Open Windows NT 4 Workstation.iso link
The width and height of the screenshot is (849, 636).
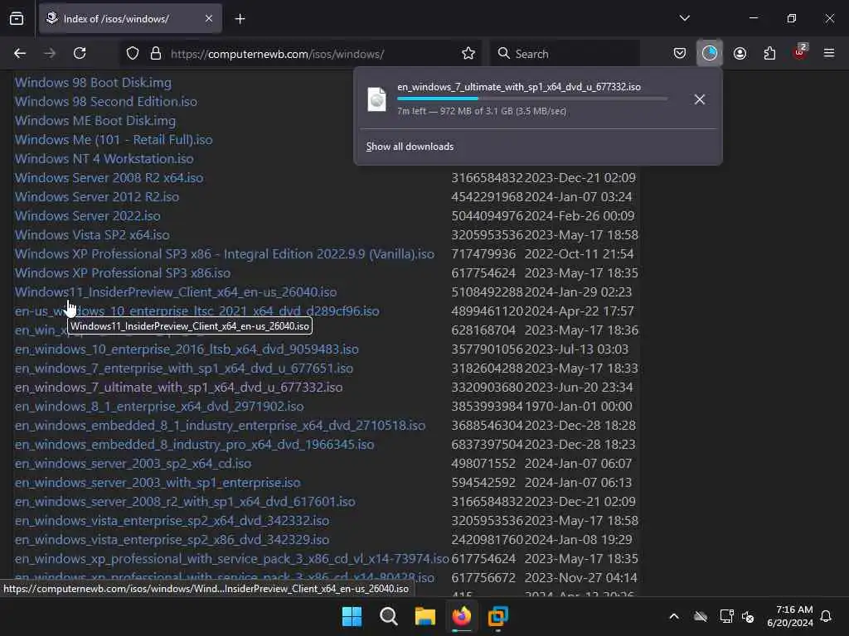(x=104, y=158)
